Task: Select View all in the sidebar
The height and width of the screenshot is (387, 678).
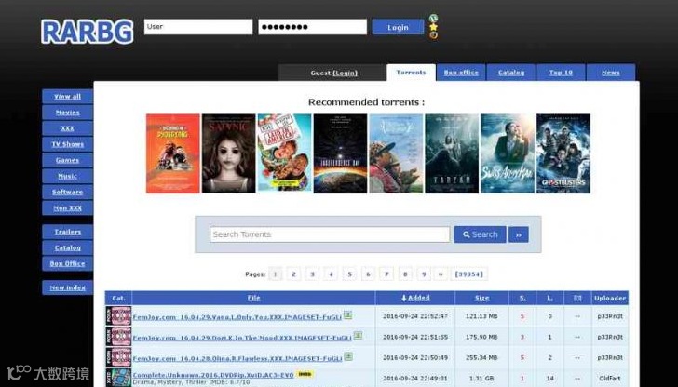Action: pos(67,97)
